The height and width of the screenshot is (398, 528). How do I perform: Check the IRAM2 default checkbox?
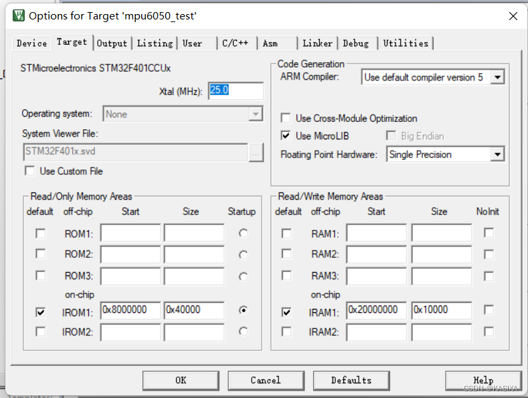[286, 332]
